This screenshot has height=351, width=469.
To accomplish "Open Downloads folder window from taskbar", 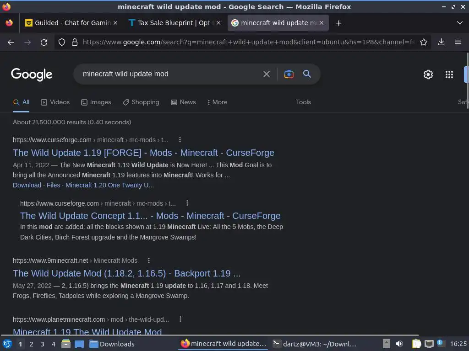I will click(112, 344).
